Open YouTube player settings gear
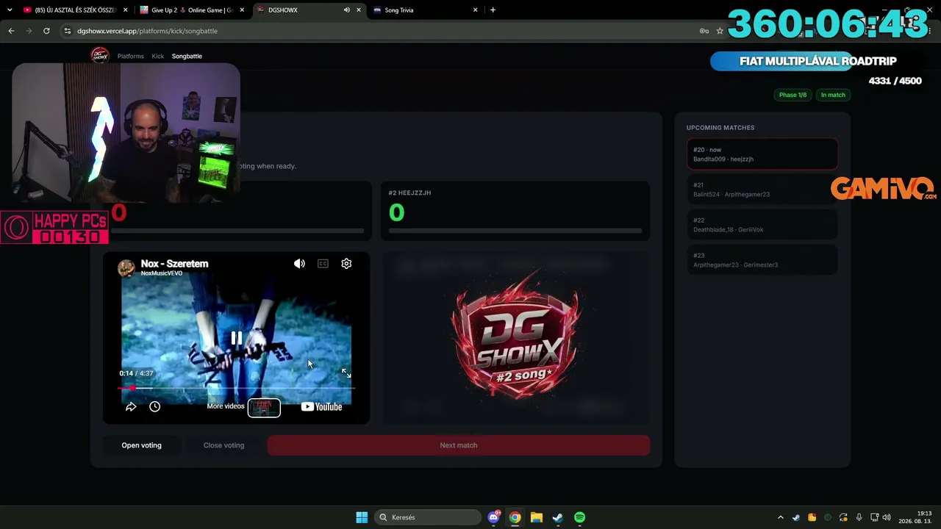941x529 pixels. (346, 264)
